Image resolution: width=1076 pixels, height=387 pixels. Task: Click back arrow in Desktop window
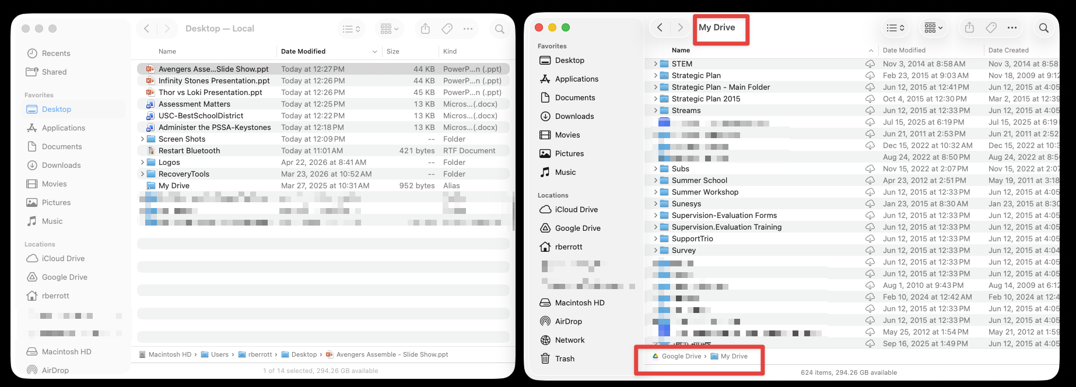coord(147,29)
